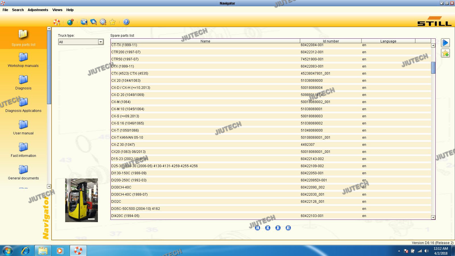455x256 pixels.
Task: Open media player taskbar icon
Action: point(60,251)
